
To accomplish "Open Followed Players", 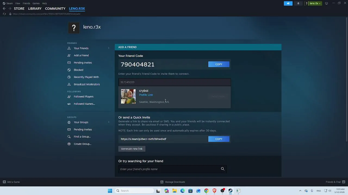I will tap(83, 96).
